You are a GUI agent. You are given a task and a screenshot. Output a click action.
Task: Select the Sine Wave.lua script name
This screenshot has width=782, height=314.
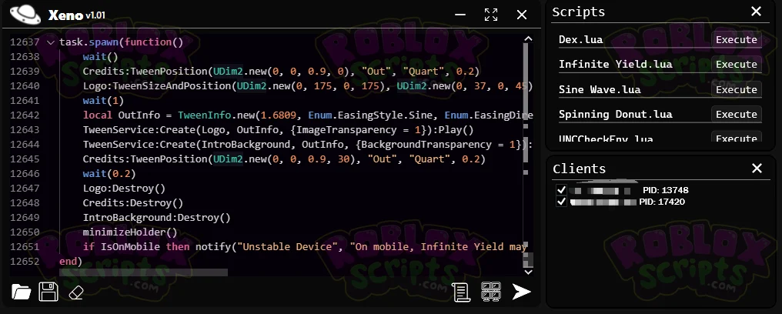click(x=600, y=90)
